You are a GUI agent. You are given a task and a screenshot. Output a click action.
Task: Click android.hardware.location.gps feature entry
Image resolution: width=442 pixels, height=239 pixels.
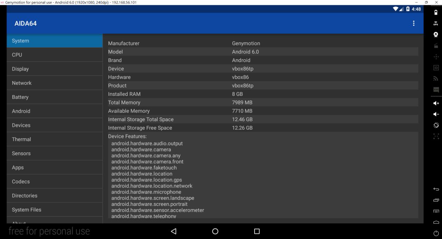click(x=146, y=180)
